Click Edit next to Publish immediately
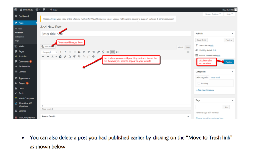Screen dimensions: 260x156 [219, 55]
